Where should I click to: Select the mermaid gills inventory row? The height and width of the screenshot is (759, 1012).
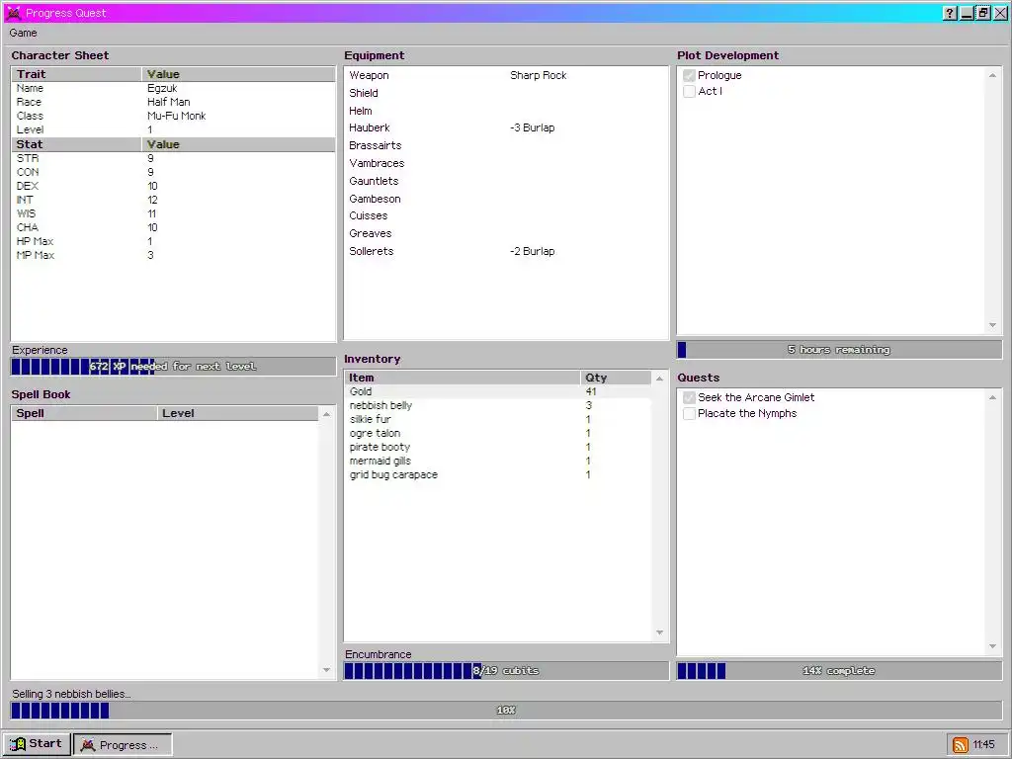coord(498,461)
